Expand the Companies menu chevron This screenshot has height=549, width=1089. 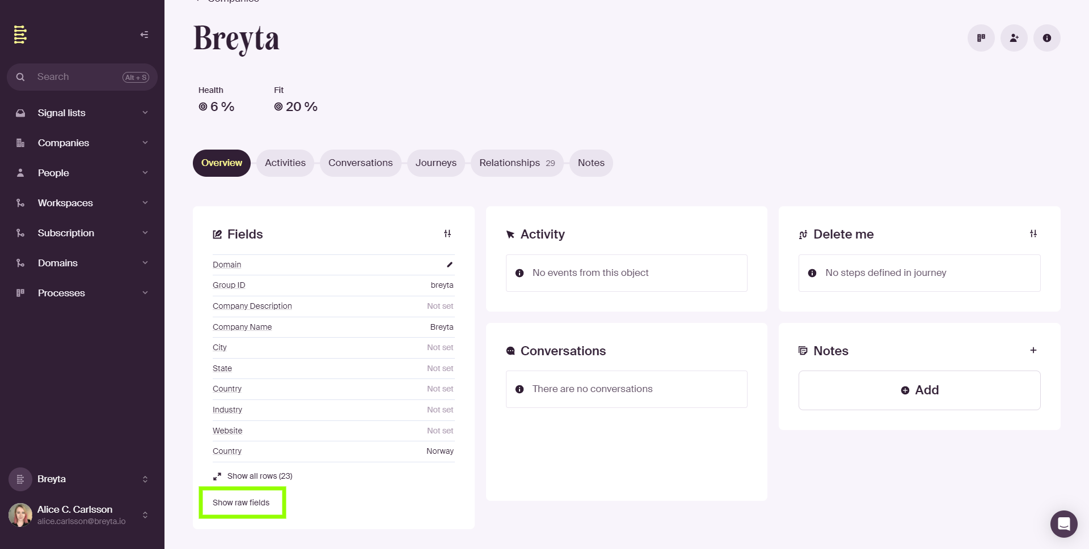coord(145,143)
